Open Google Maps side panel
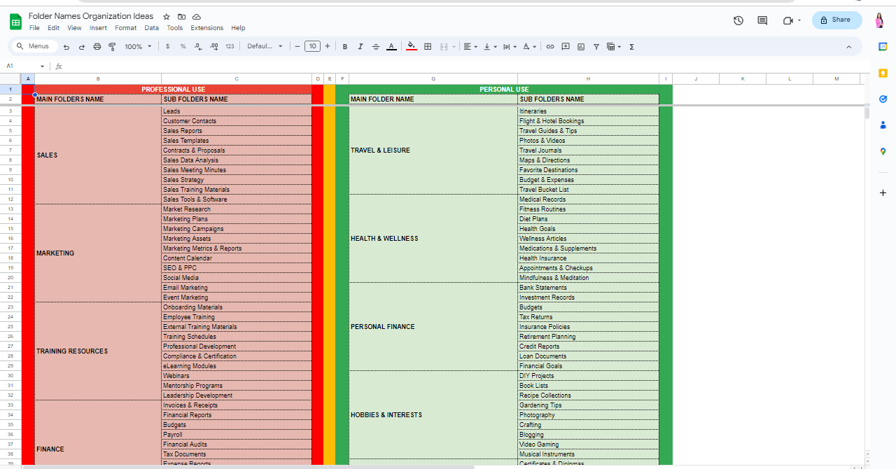Viewport: 896px width, 469px height. coord(883,151)
